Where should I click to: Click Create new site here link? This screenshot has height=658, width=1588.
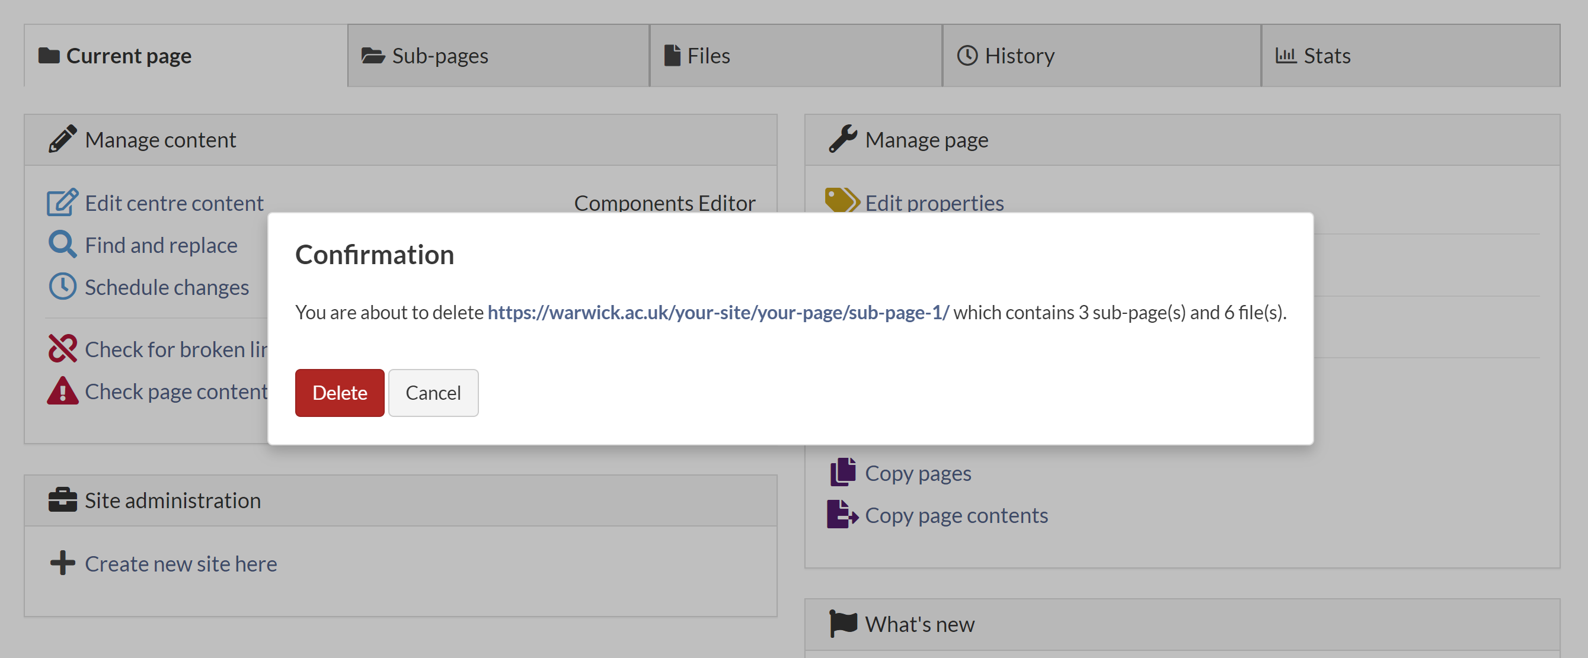[181, 563]
